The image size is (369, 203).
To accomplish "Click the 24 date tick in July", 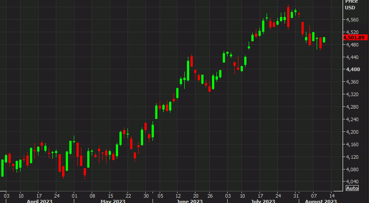I will click(x=278, y=196).
